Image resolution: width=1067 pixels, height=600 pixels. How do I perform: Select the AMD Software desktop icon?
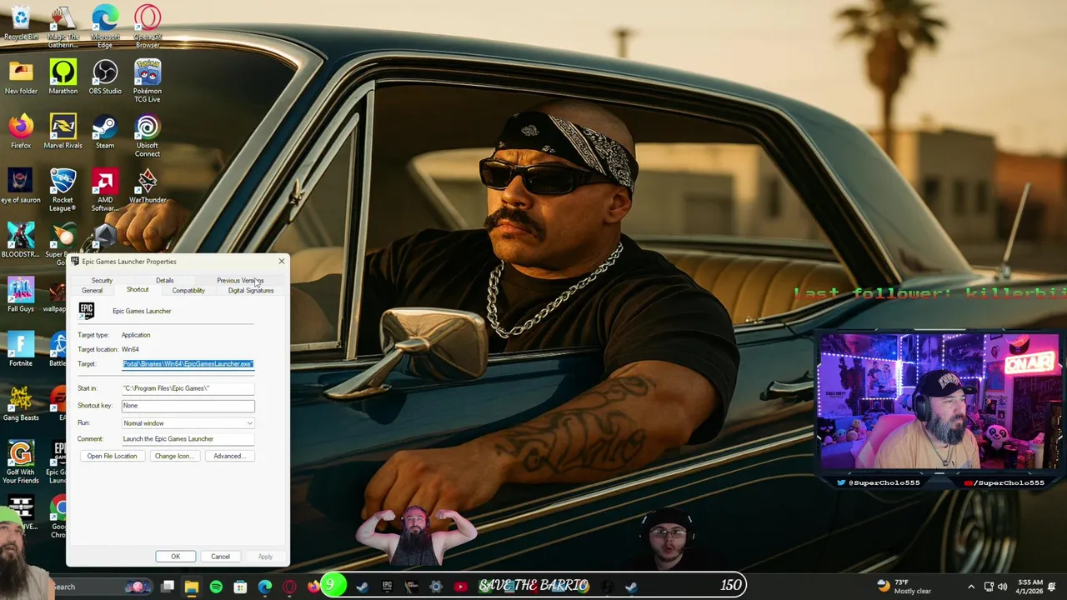(105, 190)
